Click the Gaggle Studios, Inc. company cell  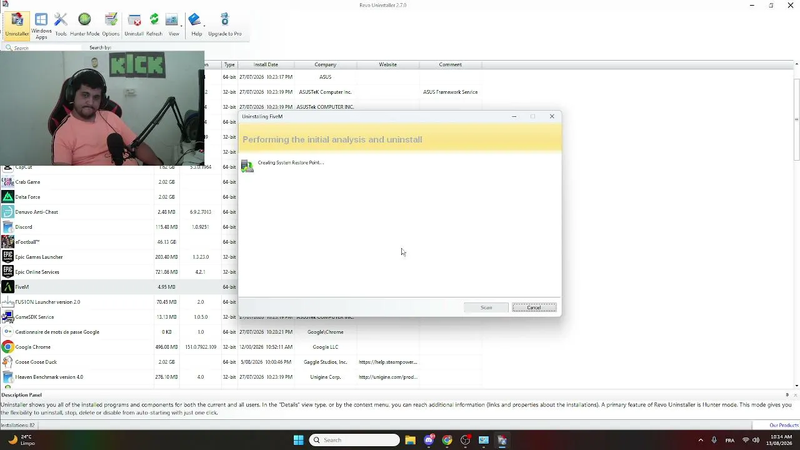click(x=325, y=362)
